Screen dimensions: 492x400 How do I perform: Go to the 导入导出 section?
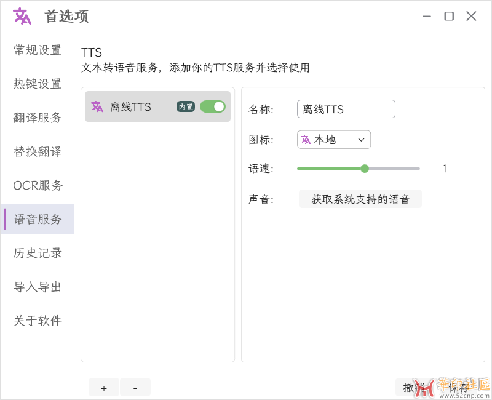point(37,287)
